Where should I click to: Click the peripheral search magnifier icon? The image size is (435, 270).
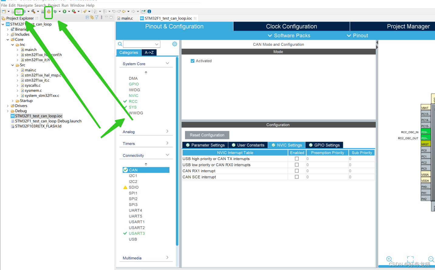(120, 44)
